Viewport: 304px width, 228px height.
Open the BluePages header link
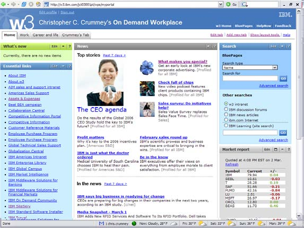tap(244, 26)
